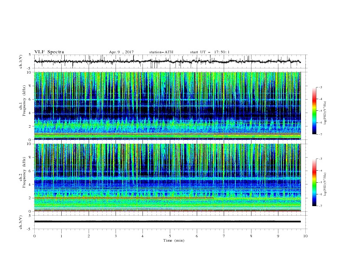Click the "7" tick on the time axis
This screenshot has height=265, width=344.
point(224,236)
